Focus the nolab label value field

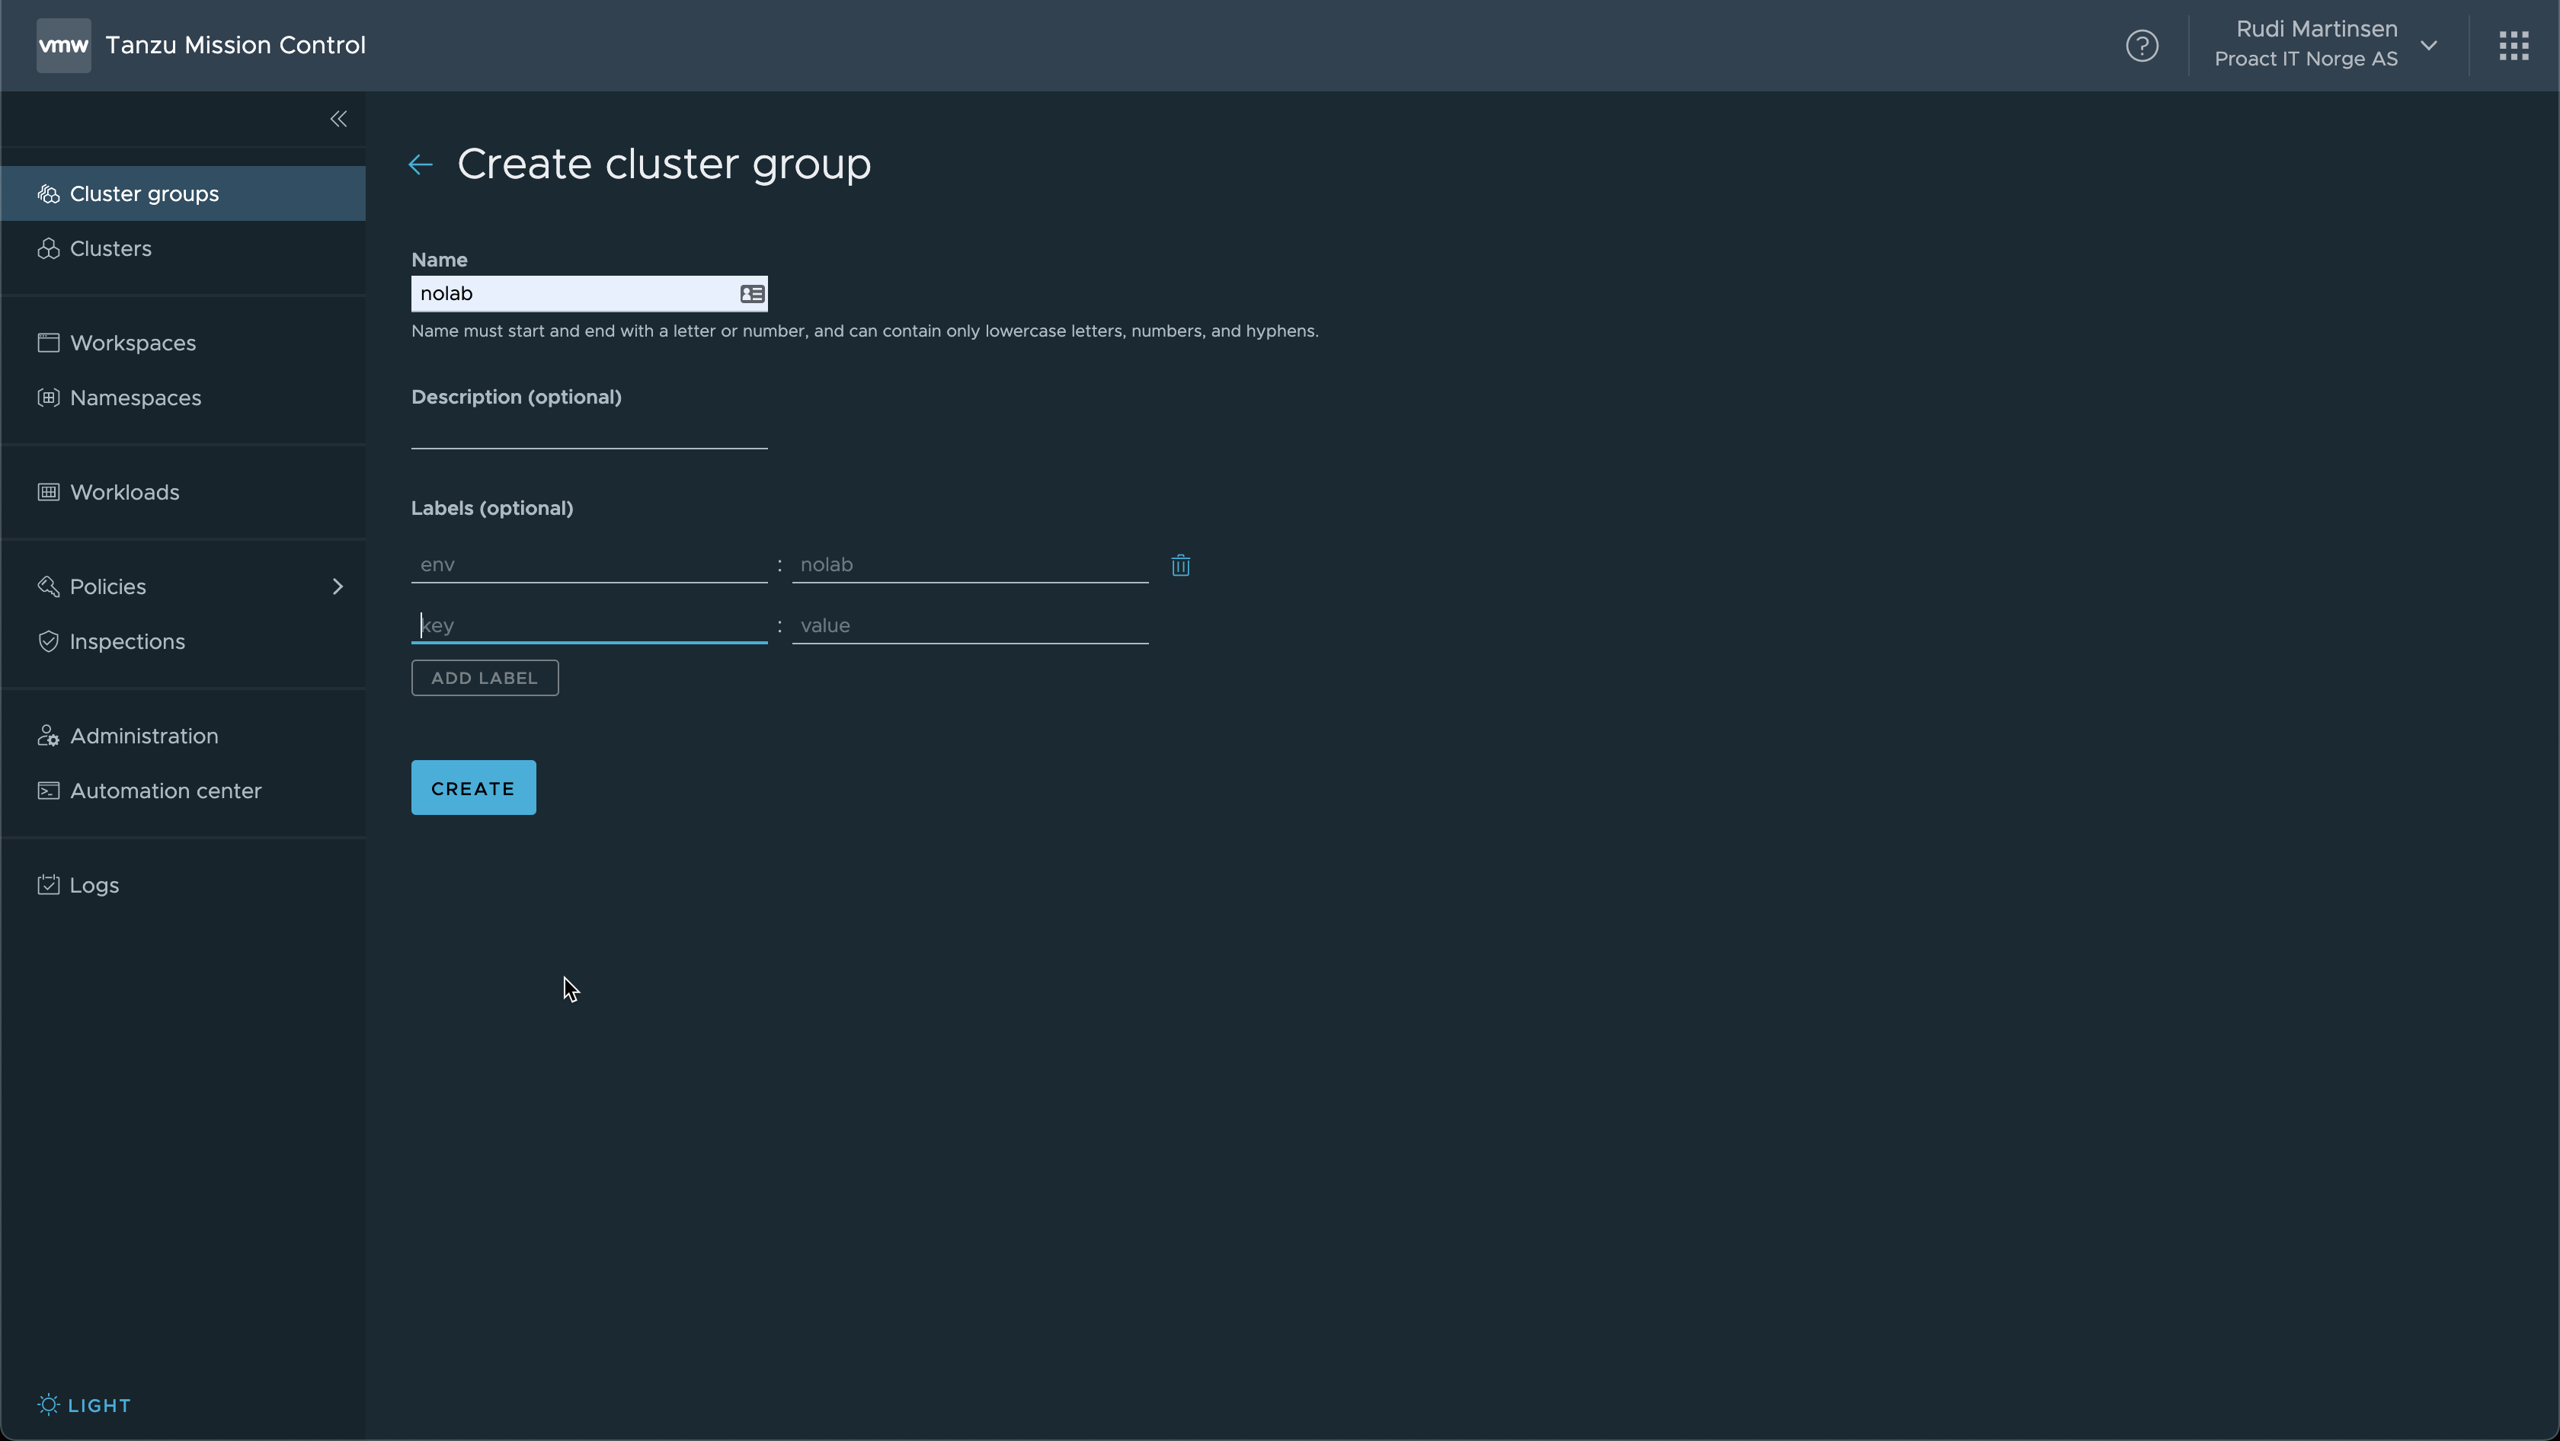tap(970, 565)
